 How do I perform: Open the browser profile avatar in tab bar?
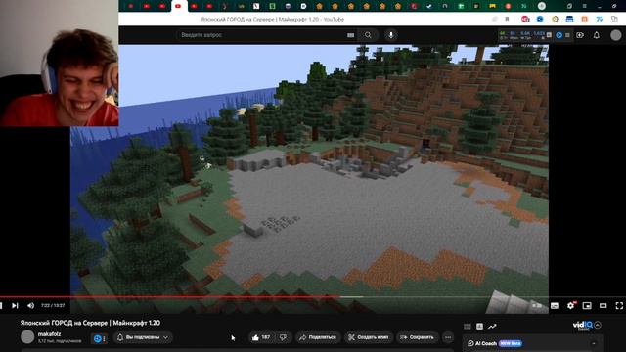(x=541, y=6)
